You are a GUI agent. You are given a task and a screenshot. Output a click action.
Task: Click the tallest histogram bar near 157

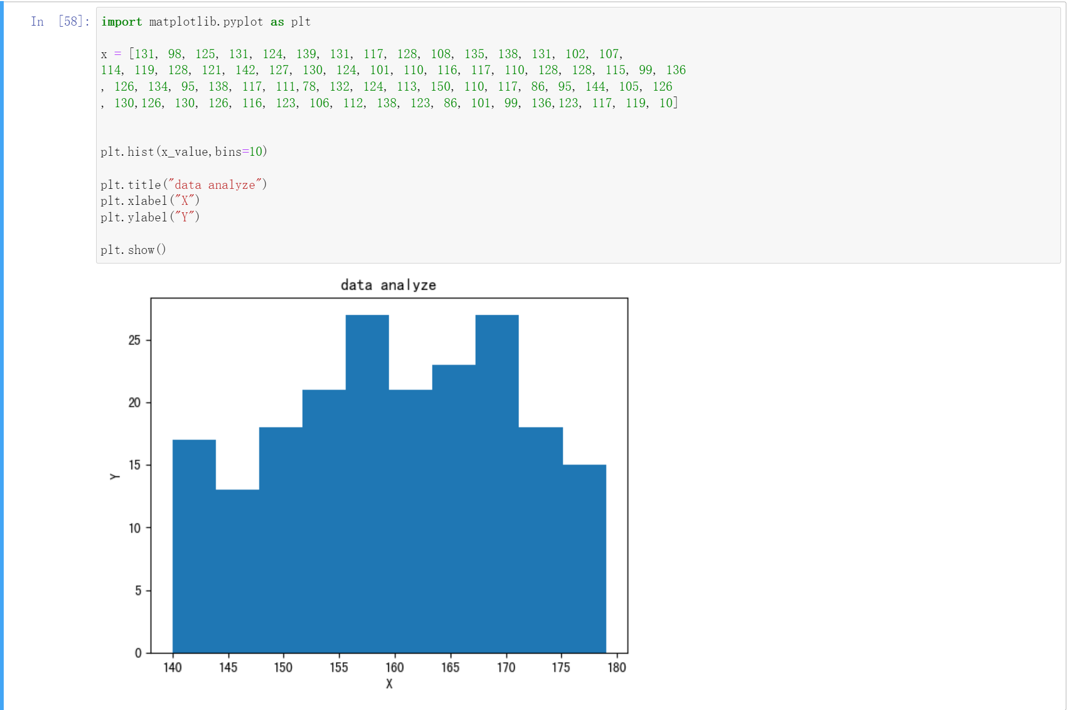click(367, 480)
